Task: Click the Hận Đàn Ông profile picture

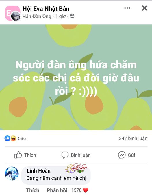Action: (x=16, y=16)
